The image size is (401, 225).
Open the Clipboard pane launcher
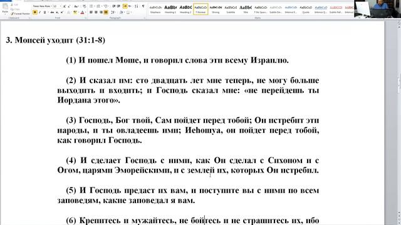click(x=29, y=17)
